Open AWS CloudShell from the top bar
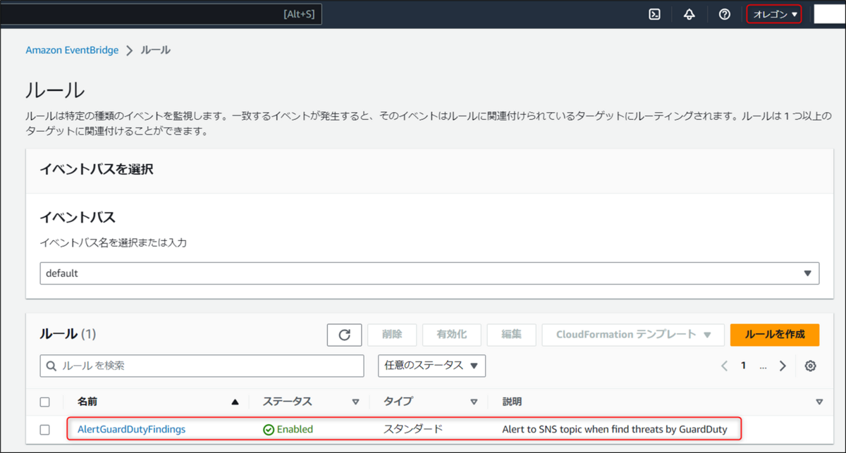 [654, 13]
